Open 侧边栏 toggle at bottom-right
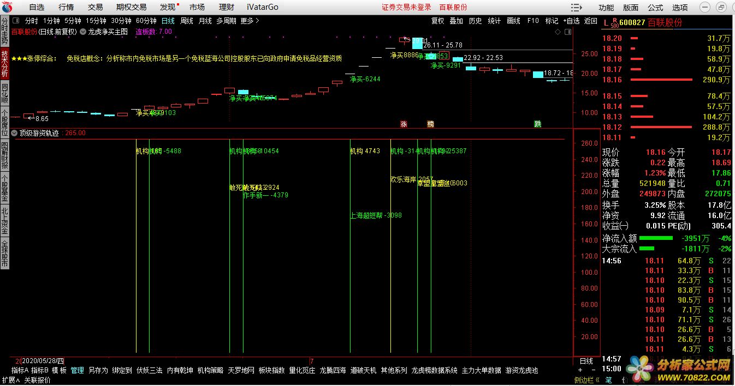Image resolution: width=735 pixels, height=386 pixels. 586,380
